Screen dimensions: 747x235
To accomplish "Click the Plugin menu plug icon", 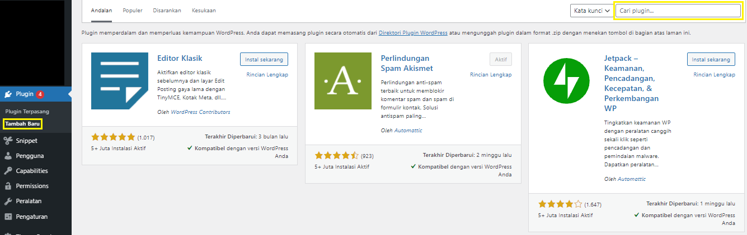I will (x=8, y=94).
